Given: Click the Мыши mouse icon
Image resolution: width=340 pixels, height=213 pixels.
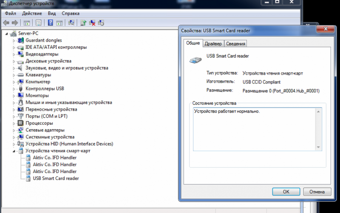Looking at the screenshot, I should [x=20, y=102].
